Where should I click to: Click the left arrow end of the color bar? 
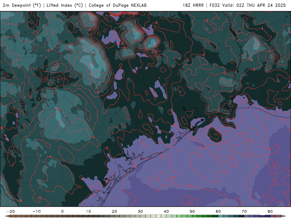click(x=7, y=216)
